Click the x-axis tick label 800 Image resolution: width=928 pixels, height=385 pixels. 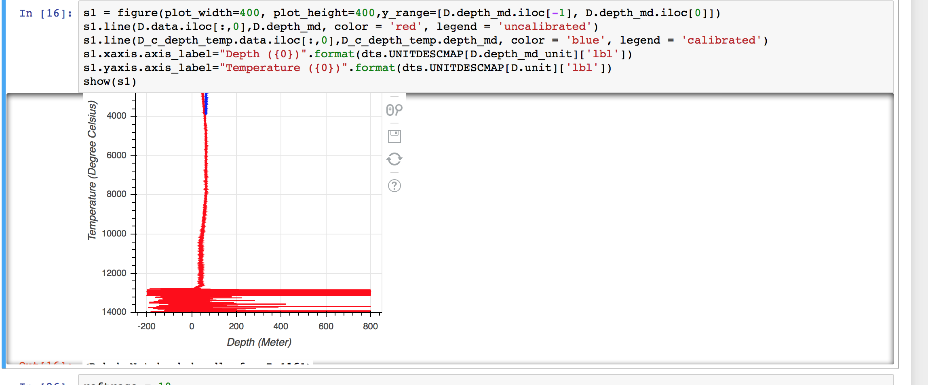(x=370, y=326)
